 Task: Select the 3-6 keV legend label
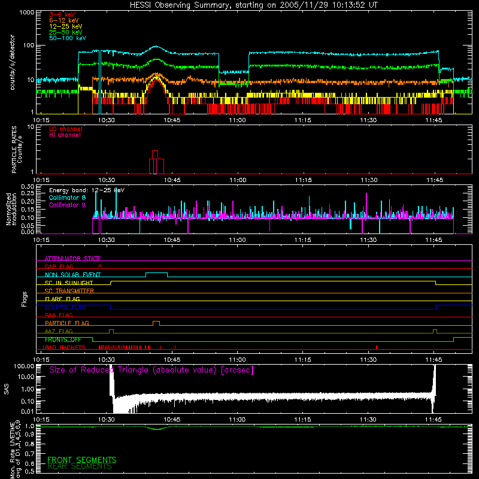click(x=62, y=14)
